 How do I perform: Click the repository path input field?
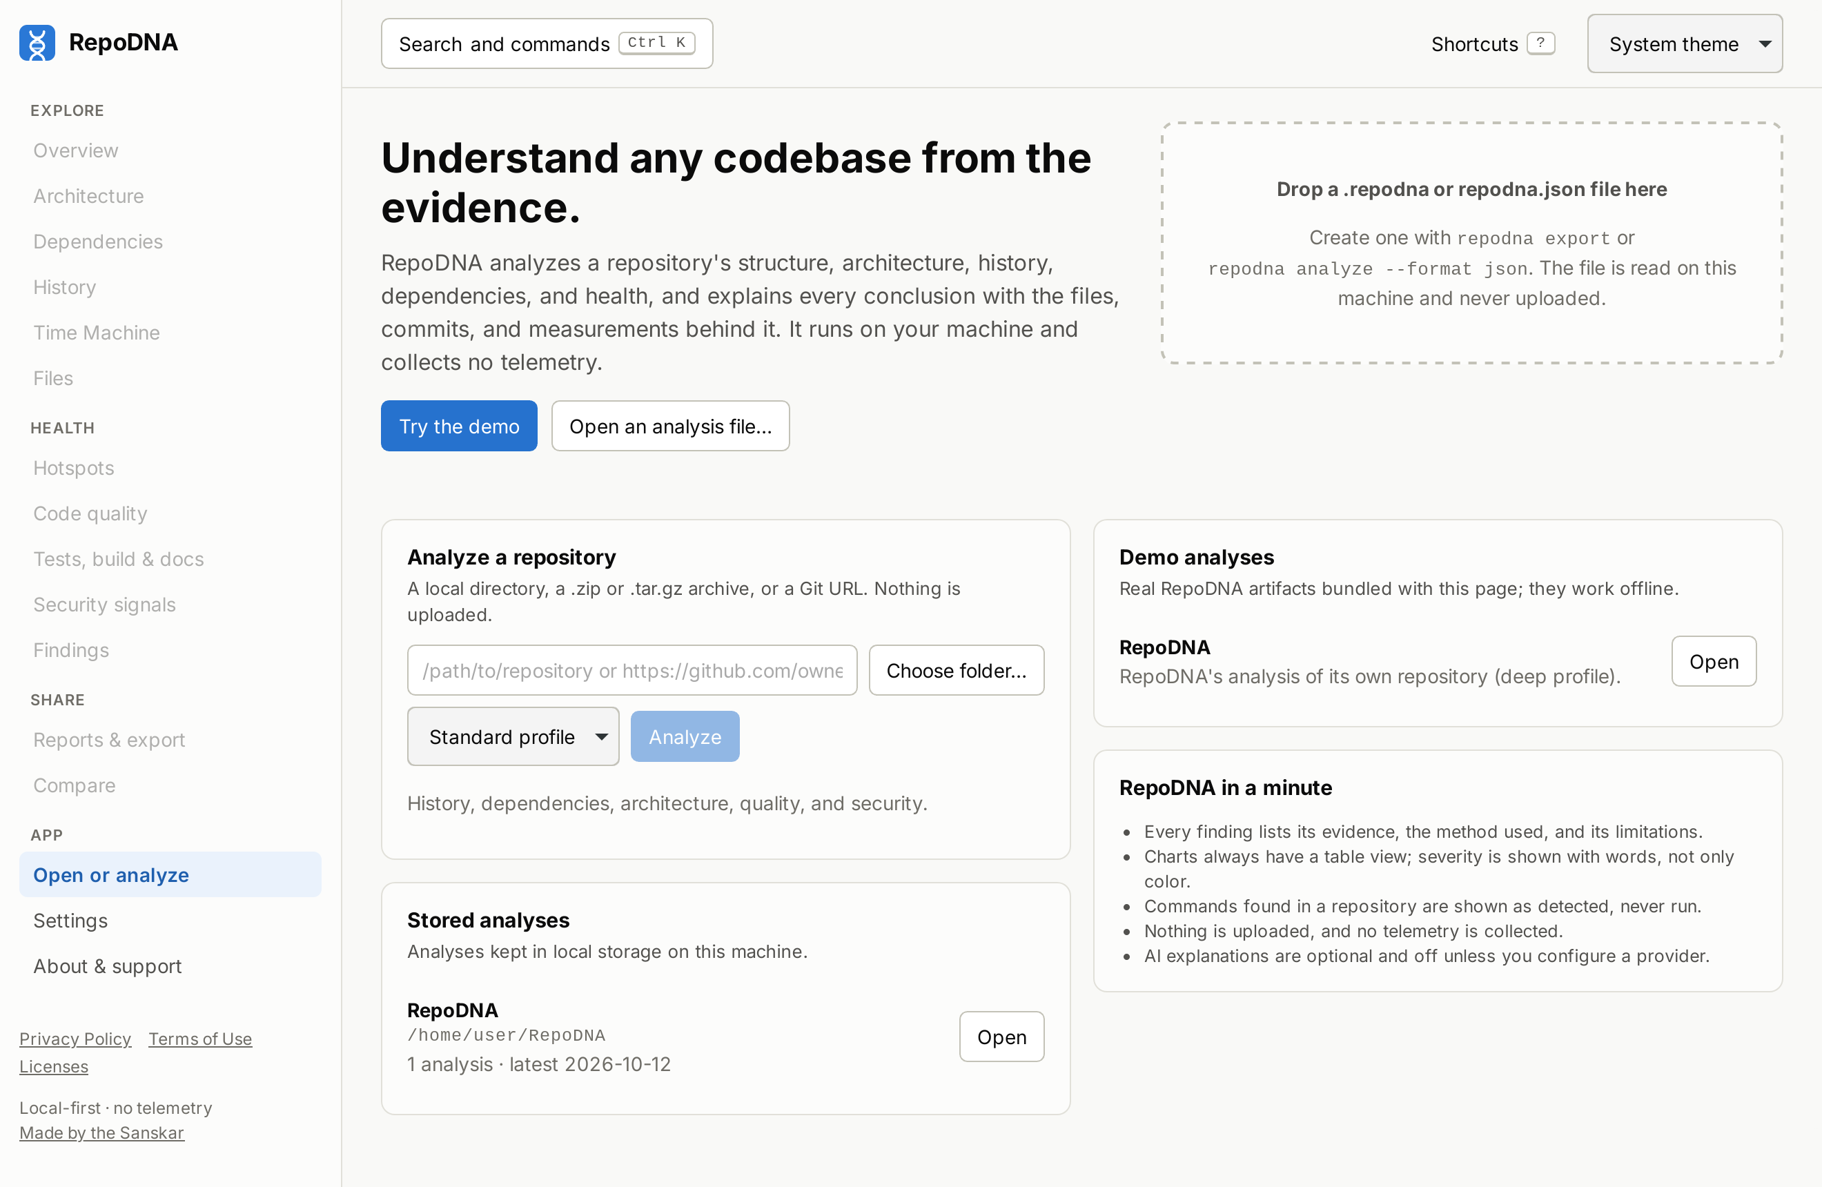pos(632,670)
